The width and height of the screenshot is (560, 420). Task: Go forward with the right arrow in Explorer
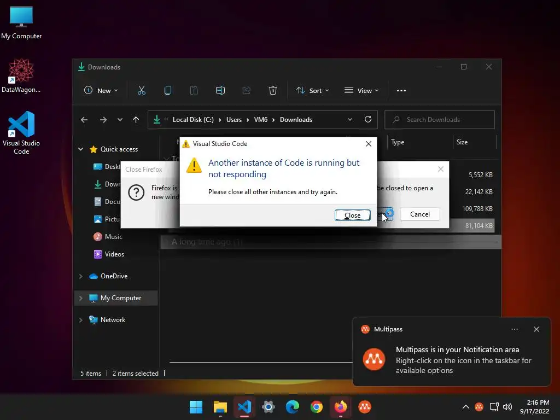[x=103, y=120]
